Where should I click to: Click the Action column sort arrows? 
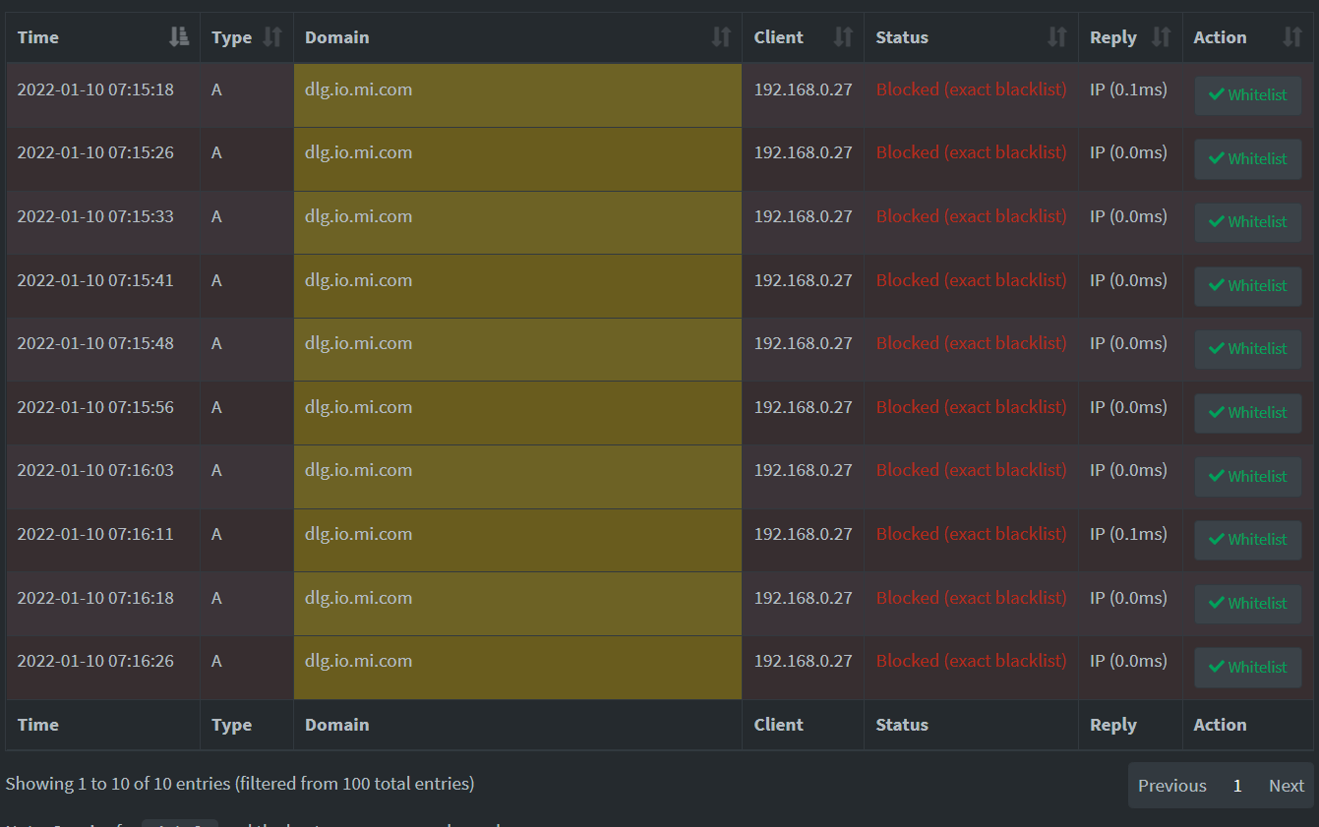(1291, 37)
